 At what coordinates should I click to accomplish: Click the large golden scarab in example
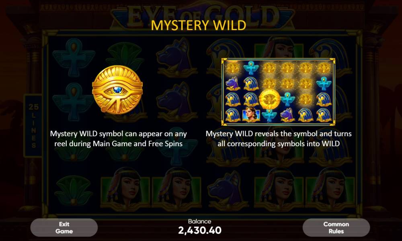pos(269,99)
